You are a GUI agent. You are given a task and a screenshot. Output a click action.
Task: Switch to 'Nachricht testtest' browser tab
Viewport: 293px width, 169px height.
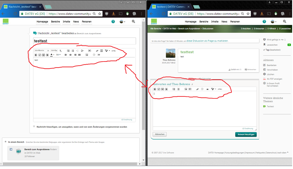pos(23,7)
